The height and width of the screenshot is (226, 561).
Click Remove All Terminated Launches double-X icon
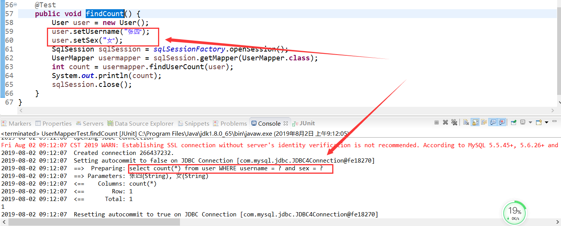tap(454, 122)
